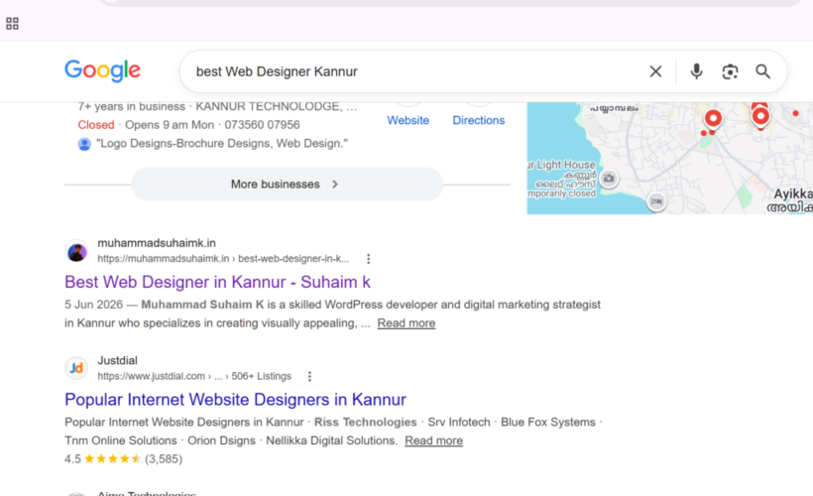Click the chevron in More businesses
The height and width of the screenshot is (496, 813).
point(335,185)
